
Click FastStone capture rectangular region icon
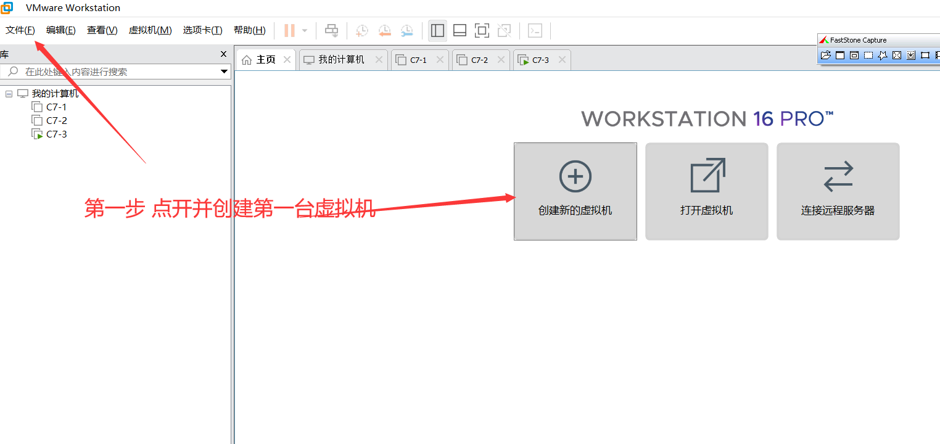(868, 55)
